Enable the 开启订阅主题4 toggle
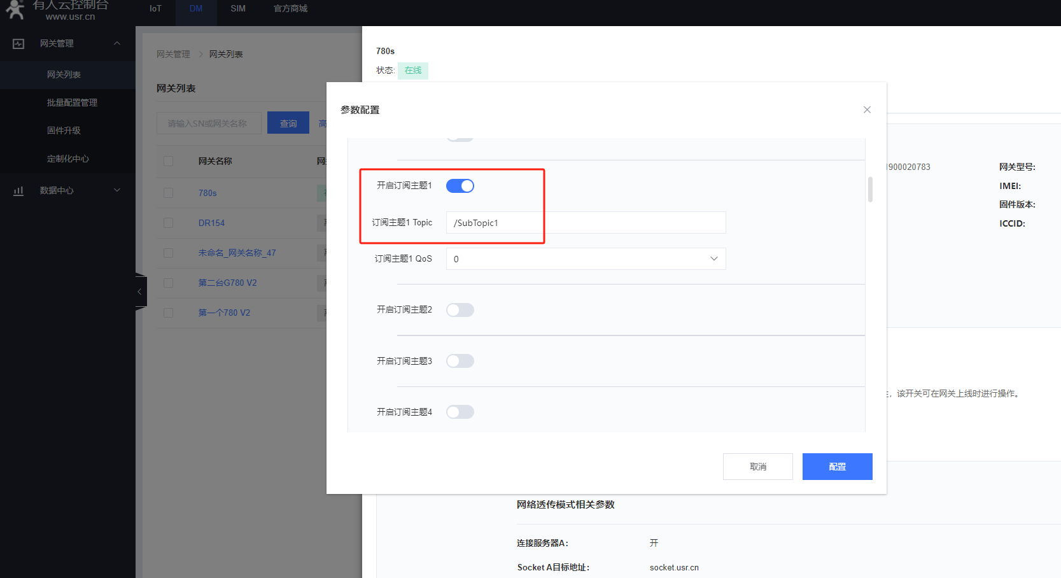The image size is (1061, 578). point(460,412)
